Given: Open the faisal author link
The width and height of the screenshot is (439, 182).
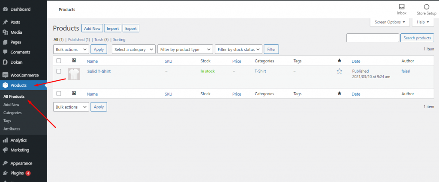Looking at the screenshot, I should [x=406, y=71].
